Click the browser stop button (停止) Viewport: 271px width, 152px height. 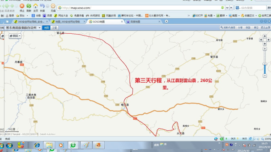(x=22, y=6)
